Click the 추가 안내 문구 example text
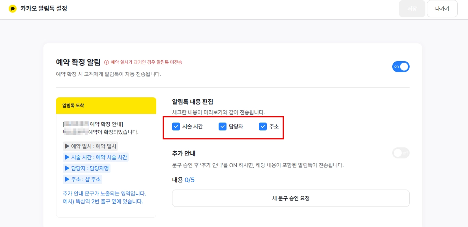The width and height of the screenshot is (468, 227). click(105, 197)
